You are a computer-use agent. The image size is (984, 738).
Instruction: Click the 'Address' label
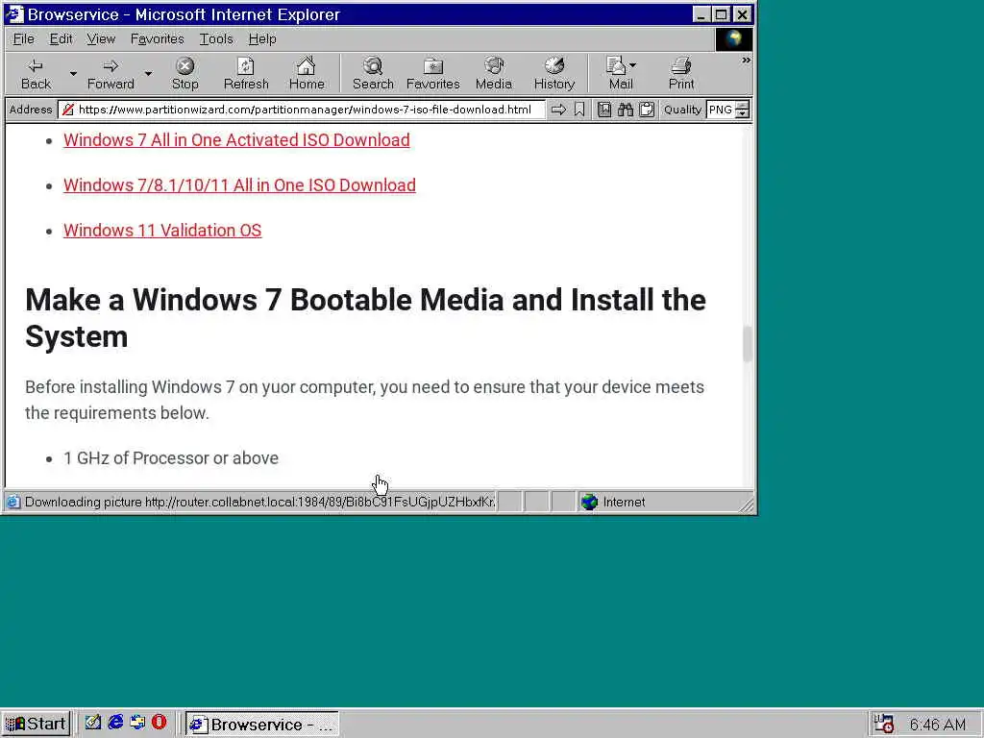(31, 110)
